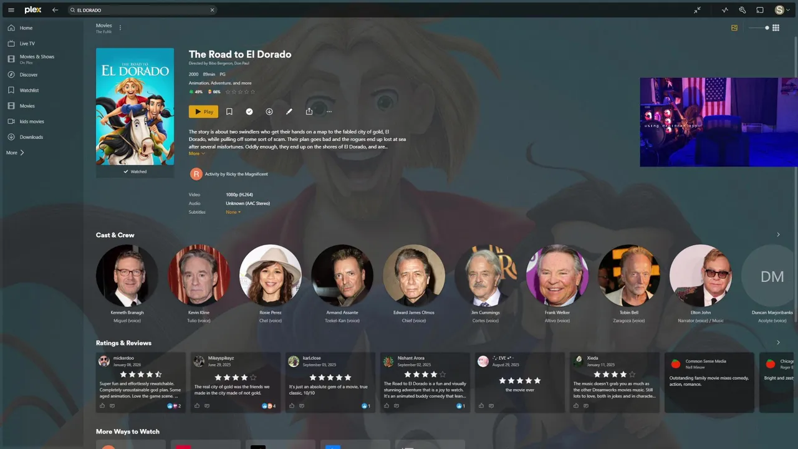Adjust the poster size slider
798x449 pixels.
point(759,27)
